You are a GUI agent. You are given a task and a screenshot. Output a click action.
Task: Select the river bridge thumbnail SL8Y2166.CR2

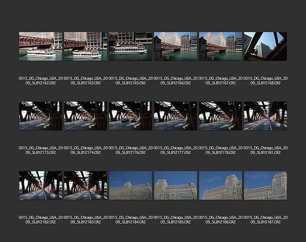(176, 46)
